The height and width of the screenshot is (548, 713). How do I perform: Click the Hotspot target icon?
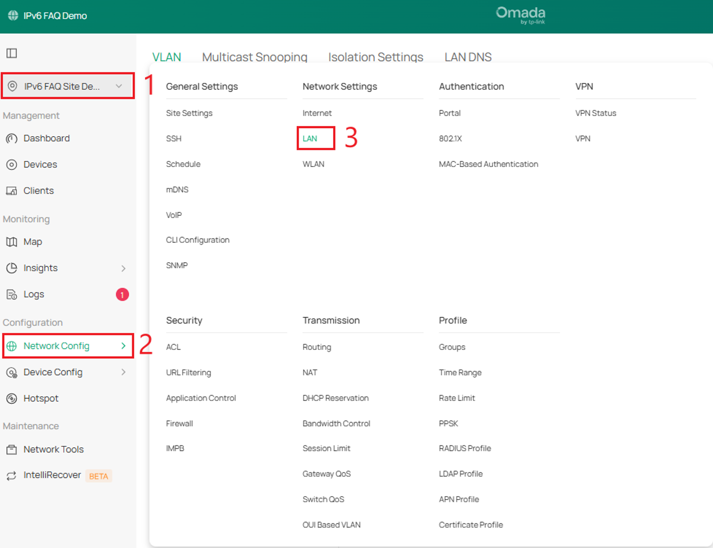12,398
